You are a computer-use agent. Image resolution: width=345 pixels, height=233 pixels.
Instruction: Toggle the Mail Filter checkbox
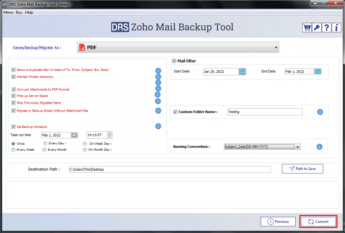pyautogui.click(x=174, y=61)
